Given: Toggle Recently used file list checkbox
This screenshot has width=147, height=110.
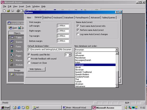Looking at the screenshot, I should coord(29,55).
